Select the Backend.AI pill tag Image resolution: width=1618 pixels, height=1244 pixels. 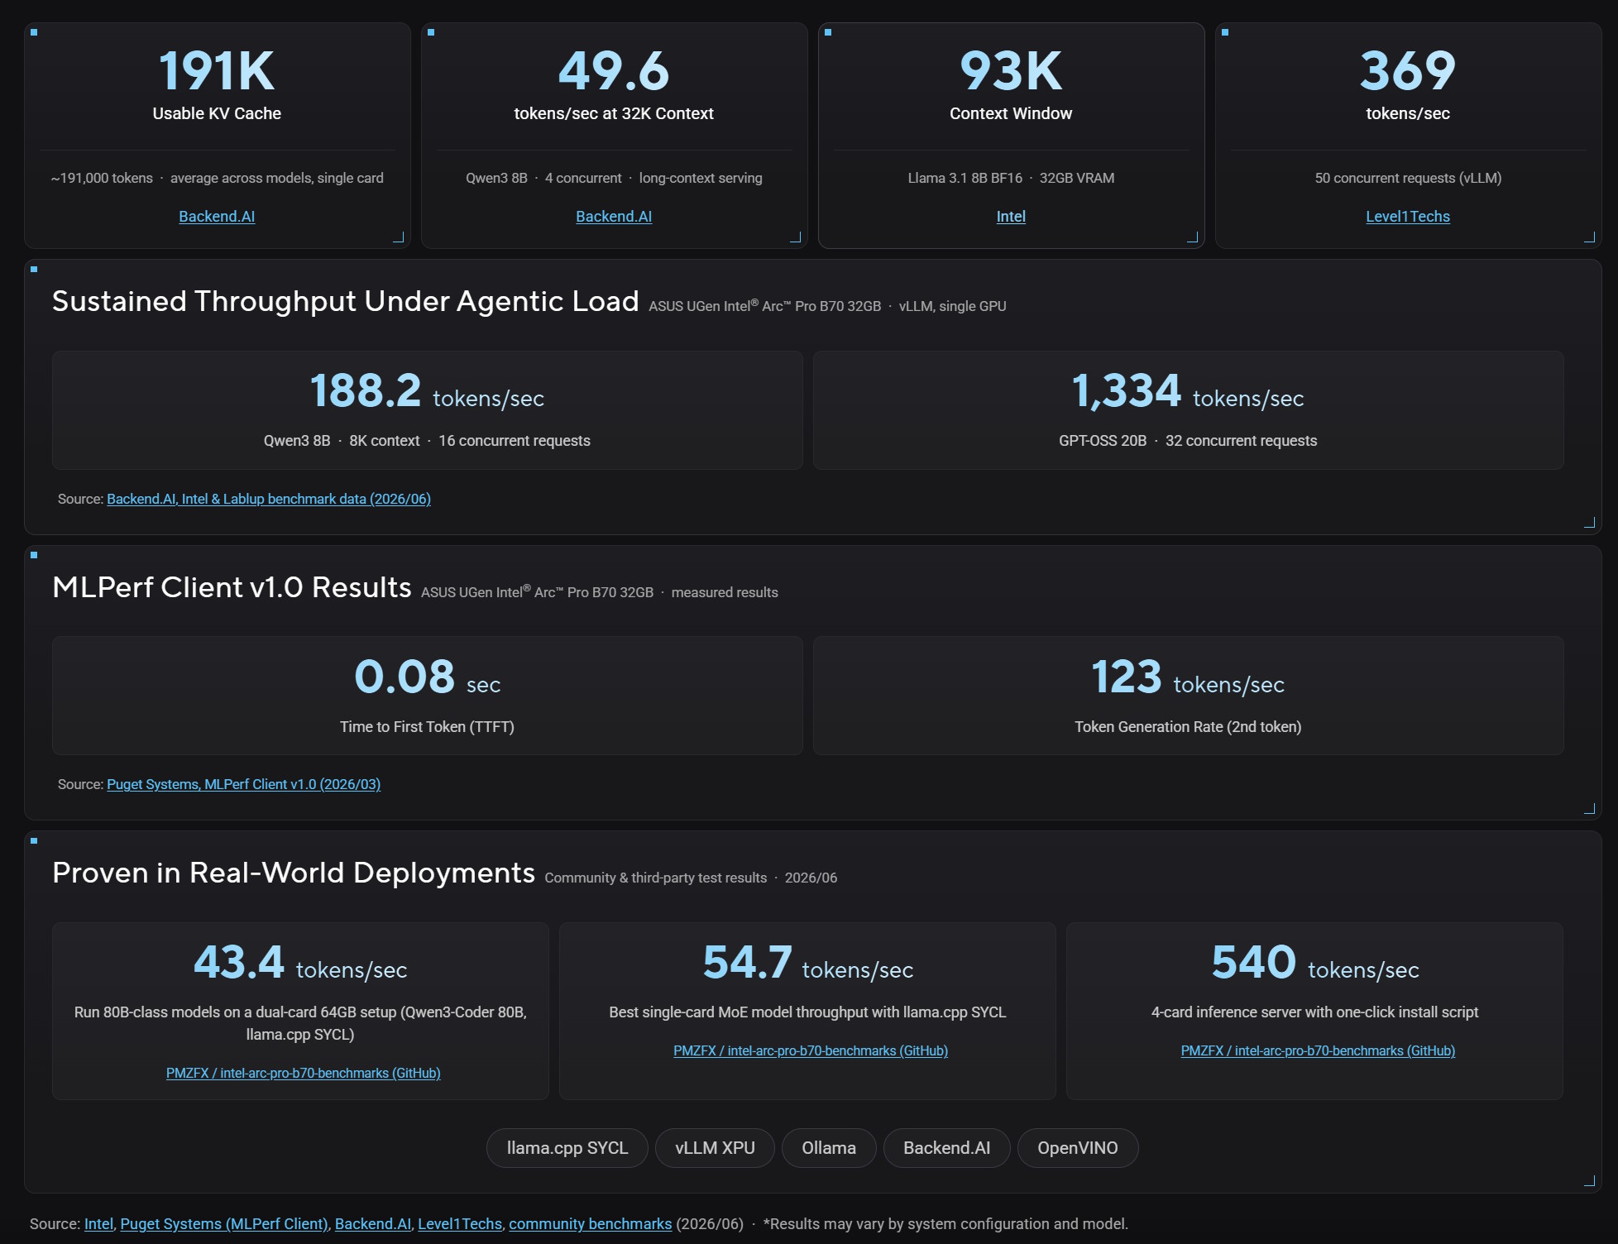pyautogui.click(x=946, y=1148)
